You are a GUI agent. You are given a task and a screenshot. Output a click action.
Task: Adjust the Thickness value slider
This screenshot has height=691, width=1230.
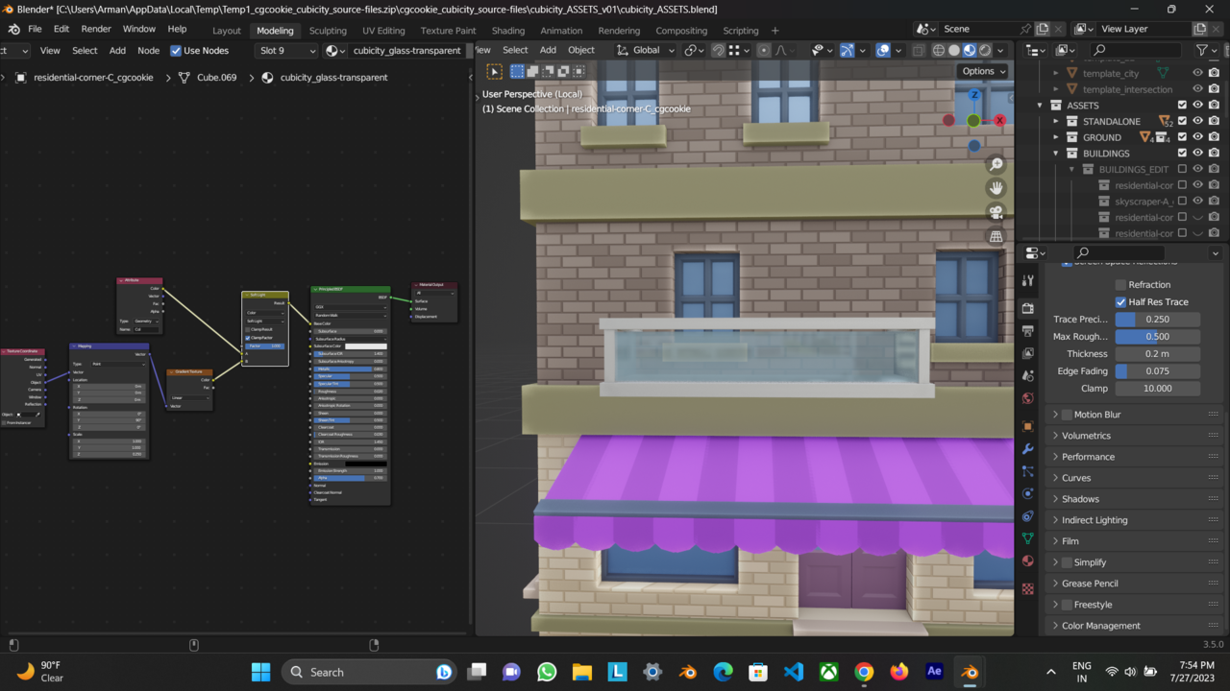coord(1158,353)
